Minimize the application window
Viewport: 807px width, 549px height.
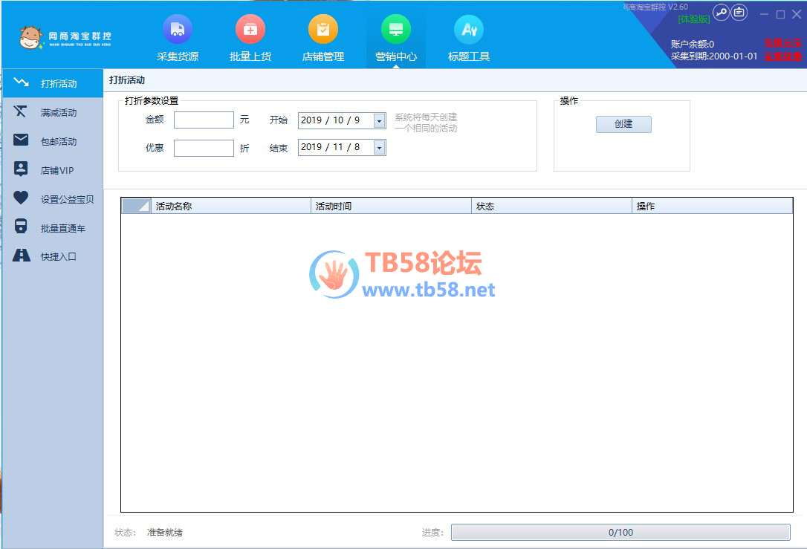pos(765,14)
